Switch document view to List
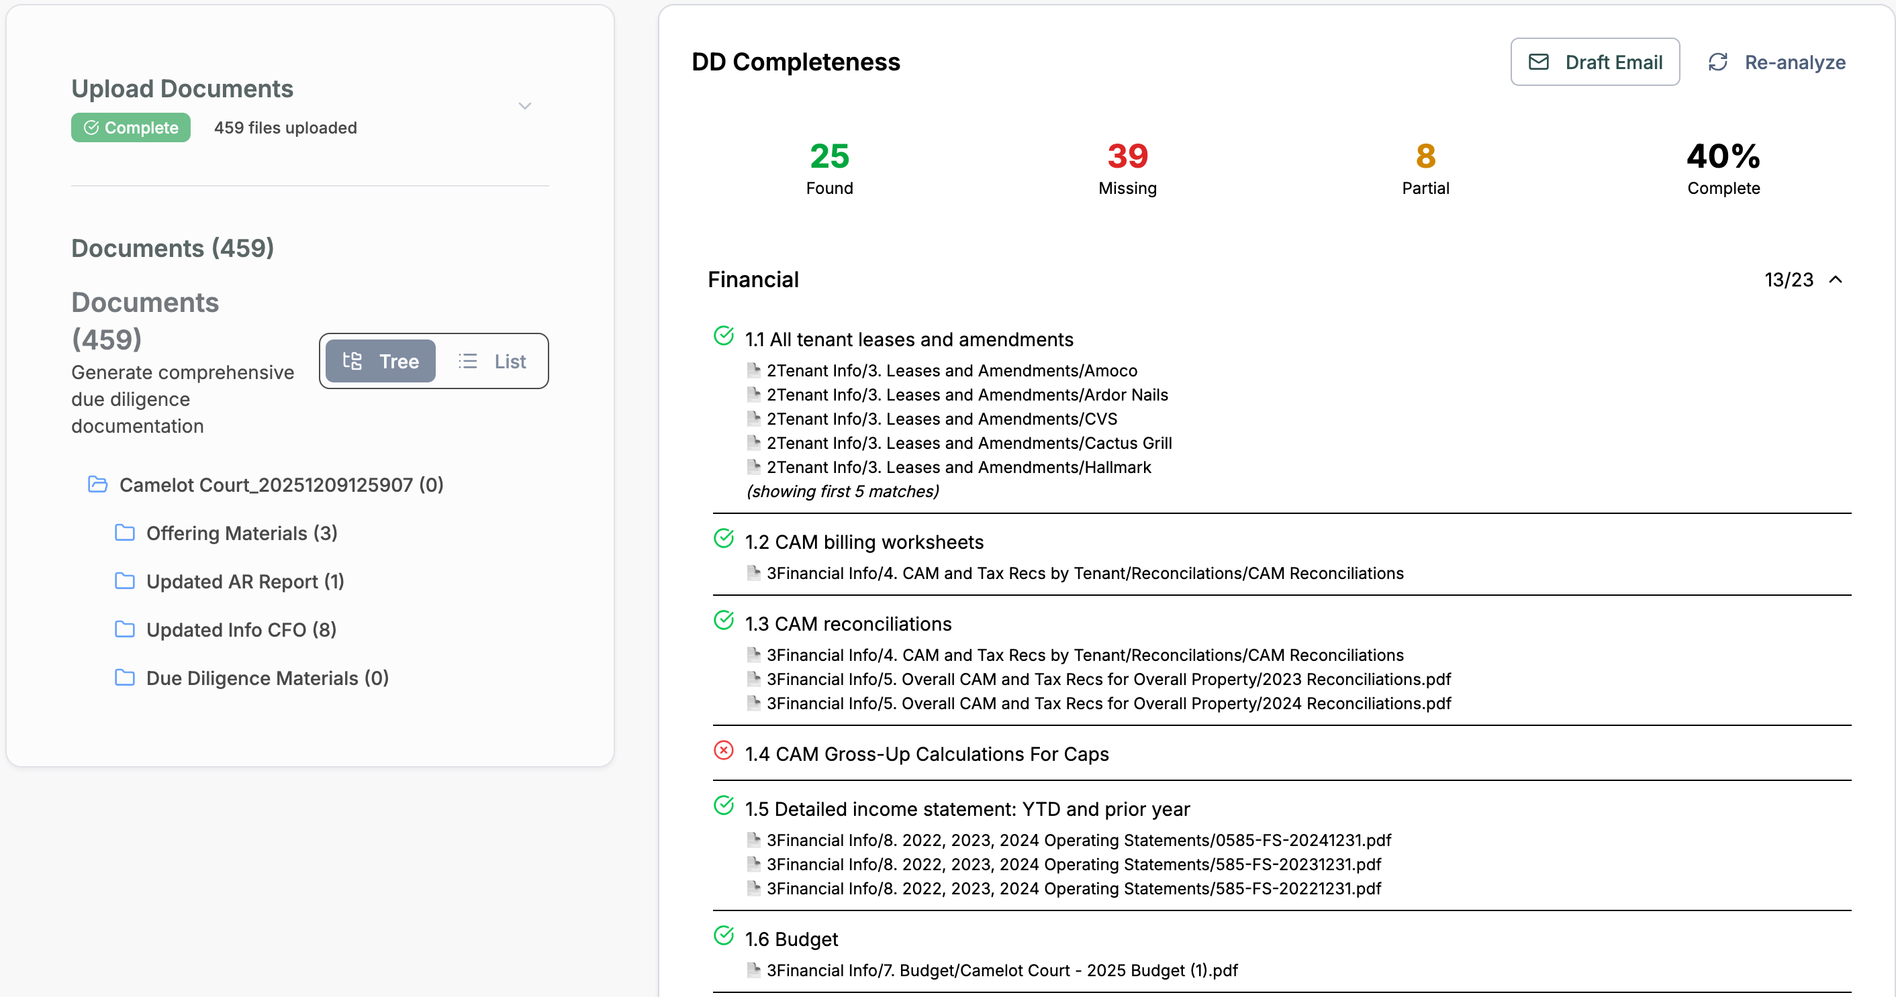Viewport: 1896px width, 997px height. 492,361
